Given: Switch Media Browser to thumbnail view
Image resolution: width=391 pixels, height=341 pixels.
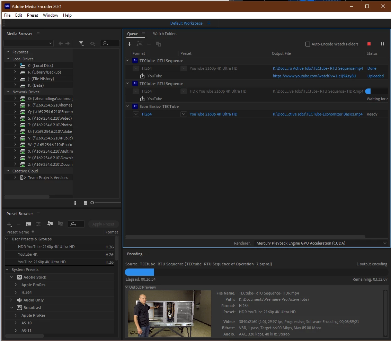Looking at the screenshot, I should pyautogui.click(x=86, y=203).
